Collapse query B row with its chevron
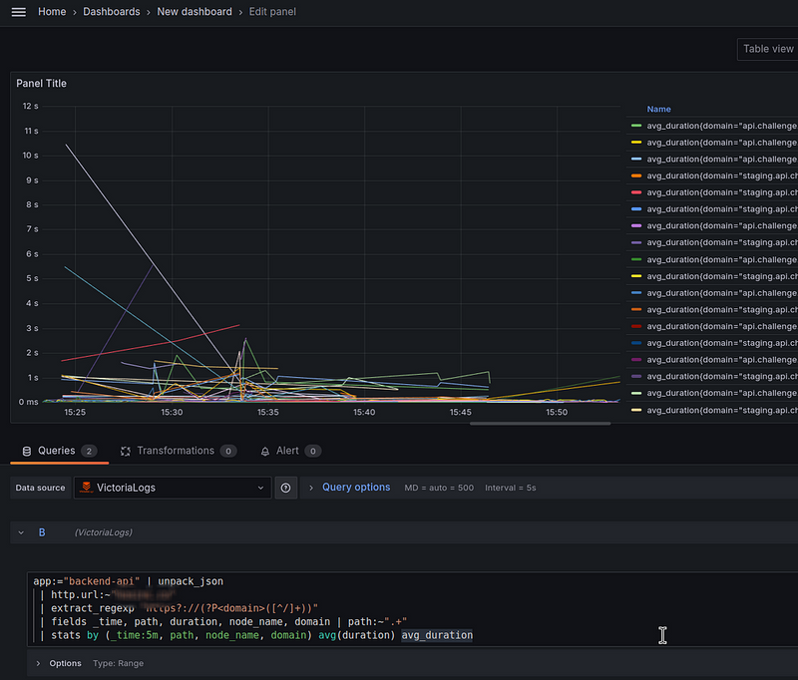The height and width of the screenshot is (680, 798). point(21,533)
